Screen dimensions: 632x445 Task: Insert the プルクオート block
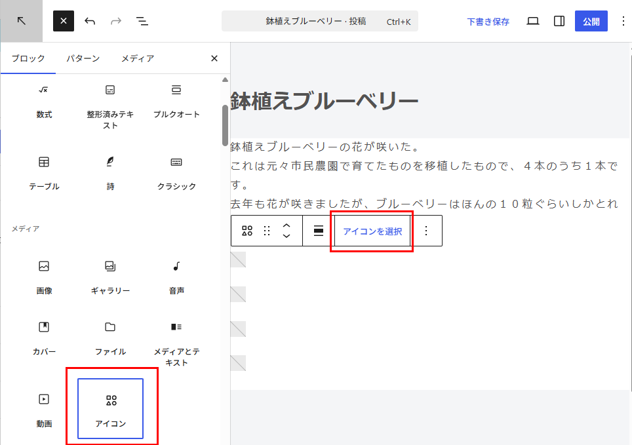pyautogui.click(x=176, y=102)
